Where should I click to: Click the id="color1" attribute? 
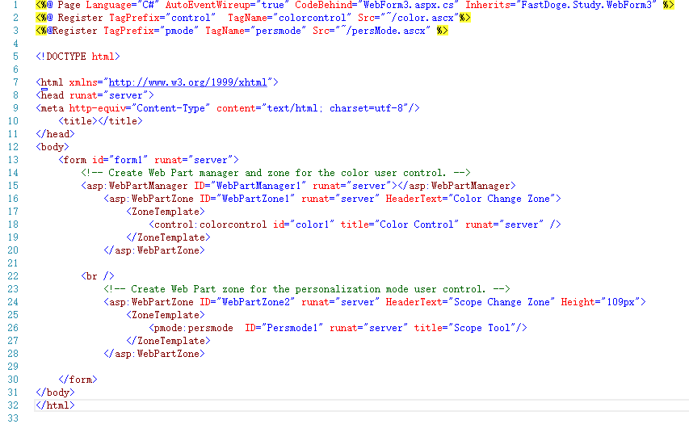[304, 225]
